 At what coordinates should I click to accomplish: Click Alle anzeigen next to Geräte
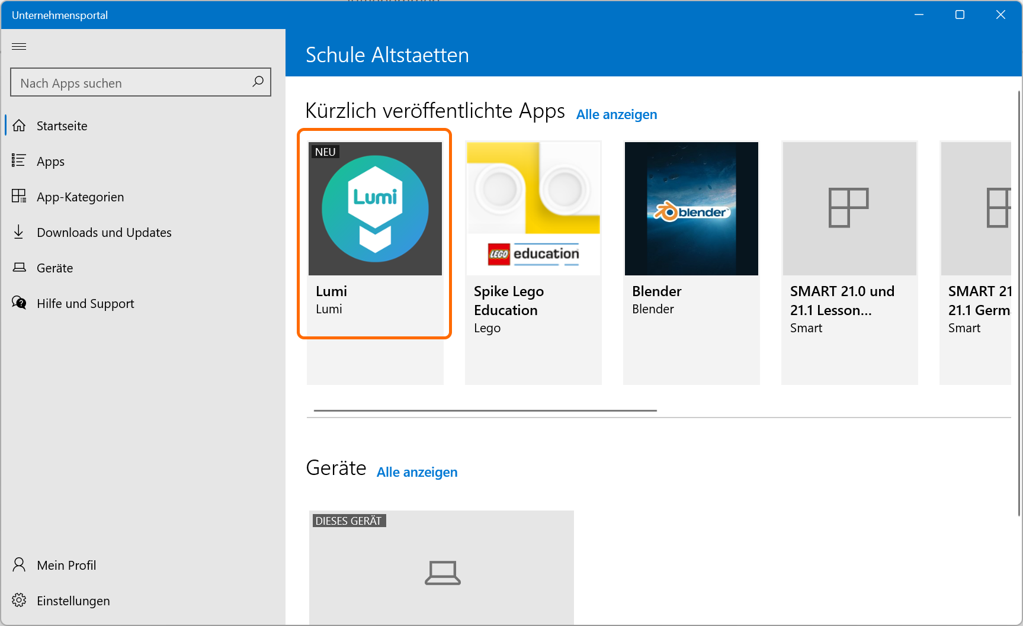coord(416,472)
